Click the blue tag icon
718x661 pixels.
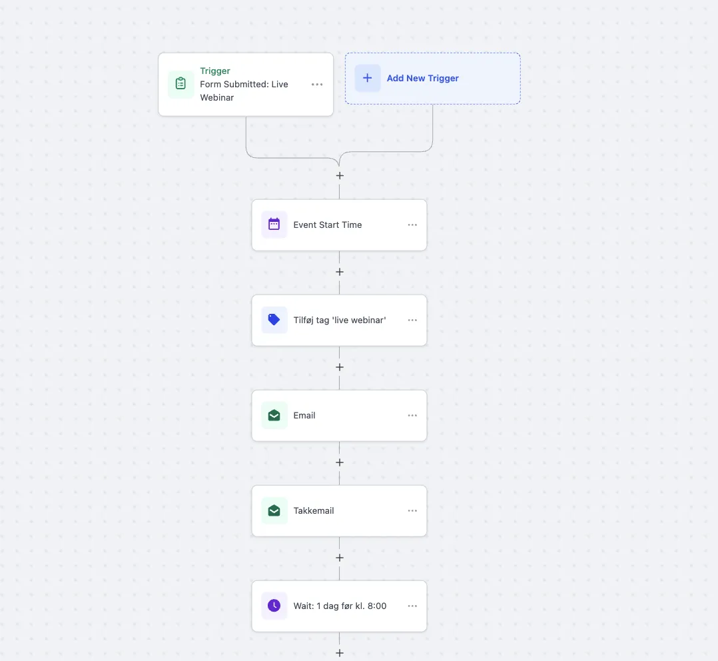(x=274, y=320)
